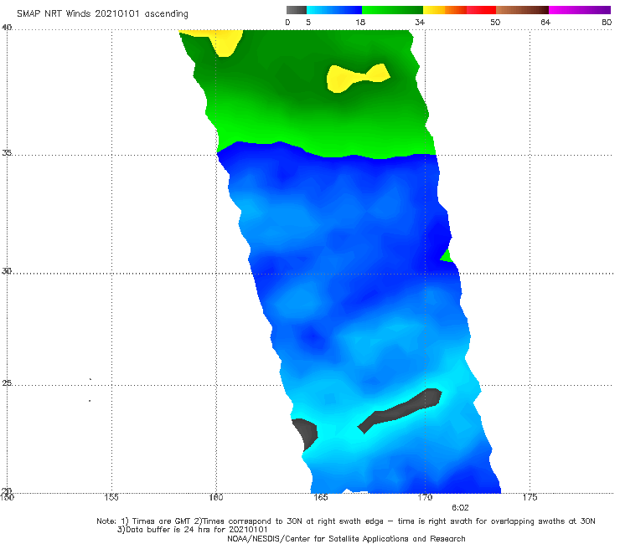Viewport: 620px width, 544px height.
Task: Click the color bar label '18'
Action: click(x=360, y=22)
